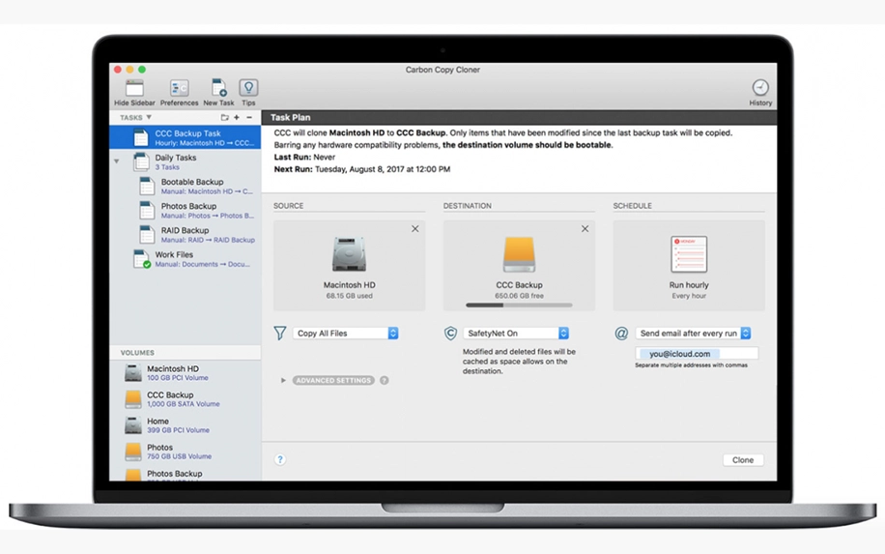The width and height of the screenshot is (885, 554).
Task: Open the Send email after every run dropdown
Action: click(693, 334)
